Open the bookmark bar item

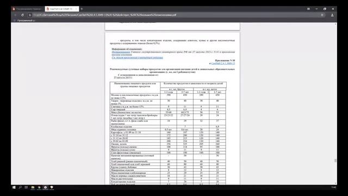24,21
